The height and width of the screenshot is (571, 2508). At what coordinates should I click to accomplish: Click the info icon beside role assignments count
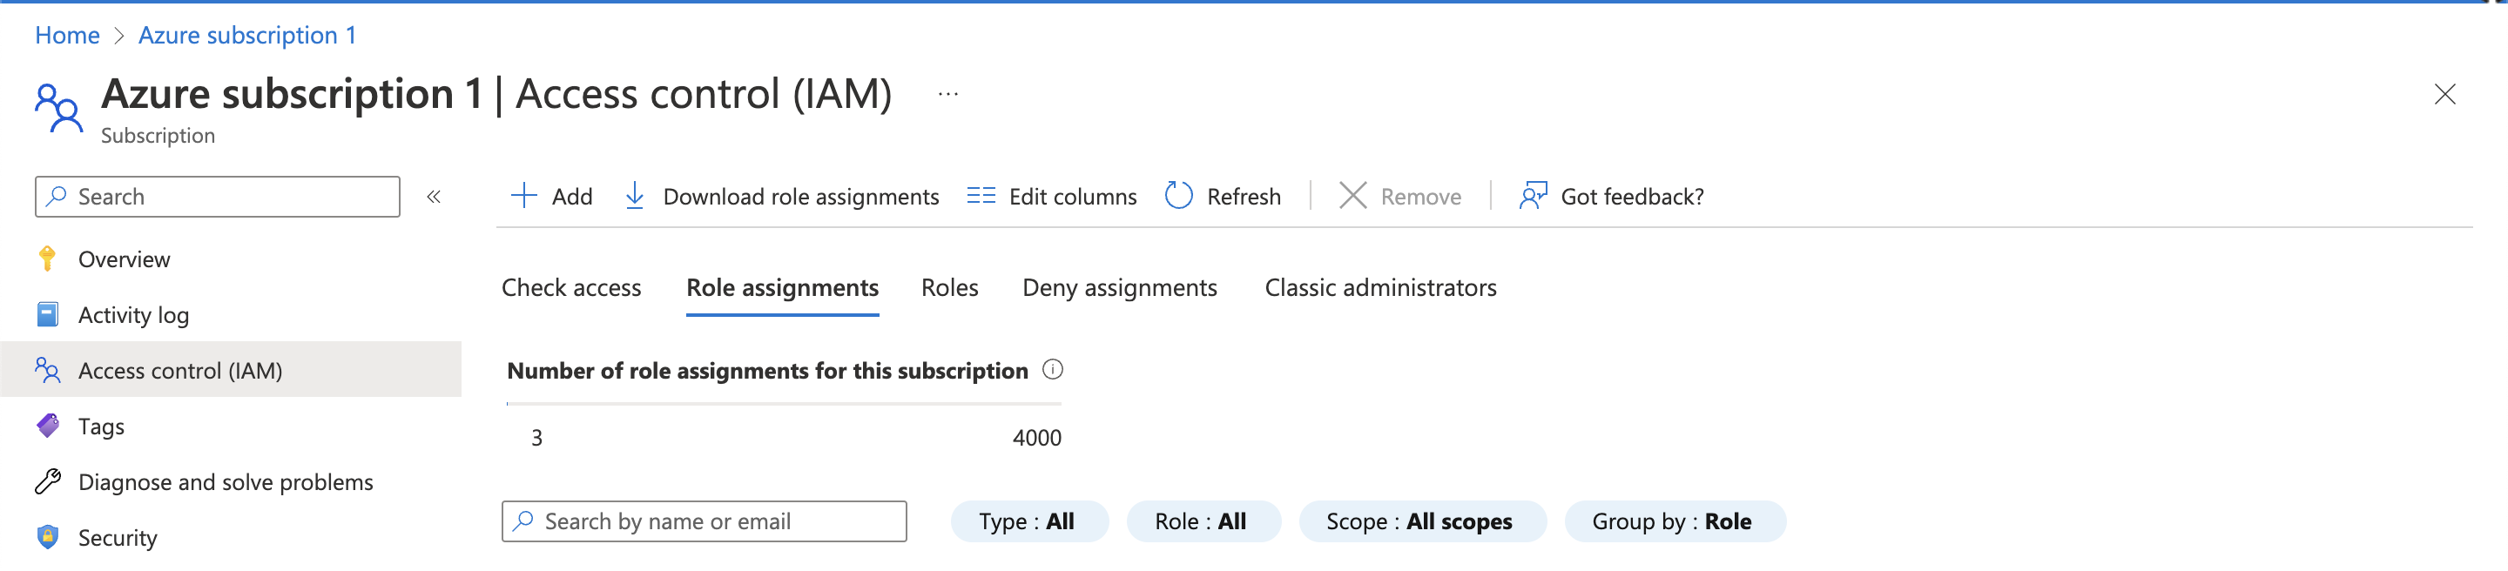click(x=1053, y=370)
